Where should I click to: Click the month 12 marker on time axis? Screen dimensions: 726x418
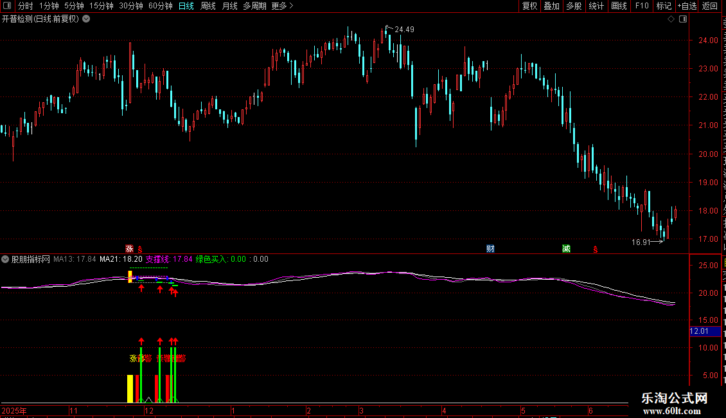pos(148,411)
